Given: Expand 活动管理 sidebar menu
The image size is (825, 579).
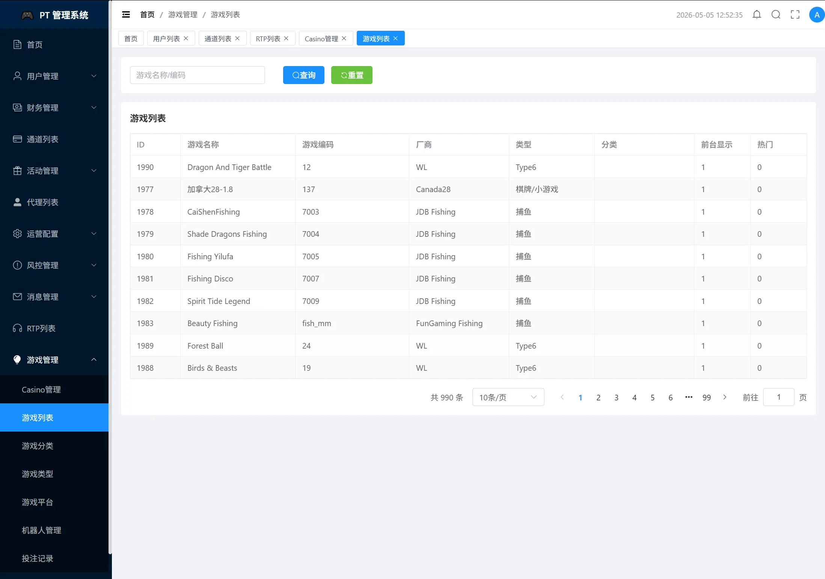Looking at the screenshot, I should (54, 171).
